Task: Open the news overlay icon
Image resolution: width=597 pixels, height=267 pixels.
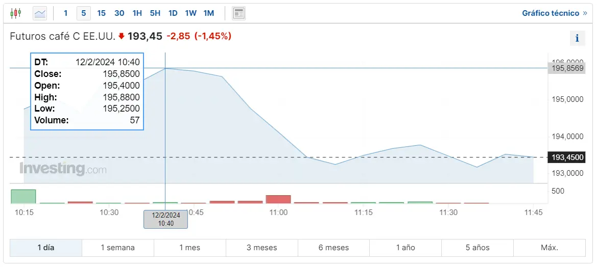Action: [x=238, y=13]
